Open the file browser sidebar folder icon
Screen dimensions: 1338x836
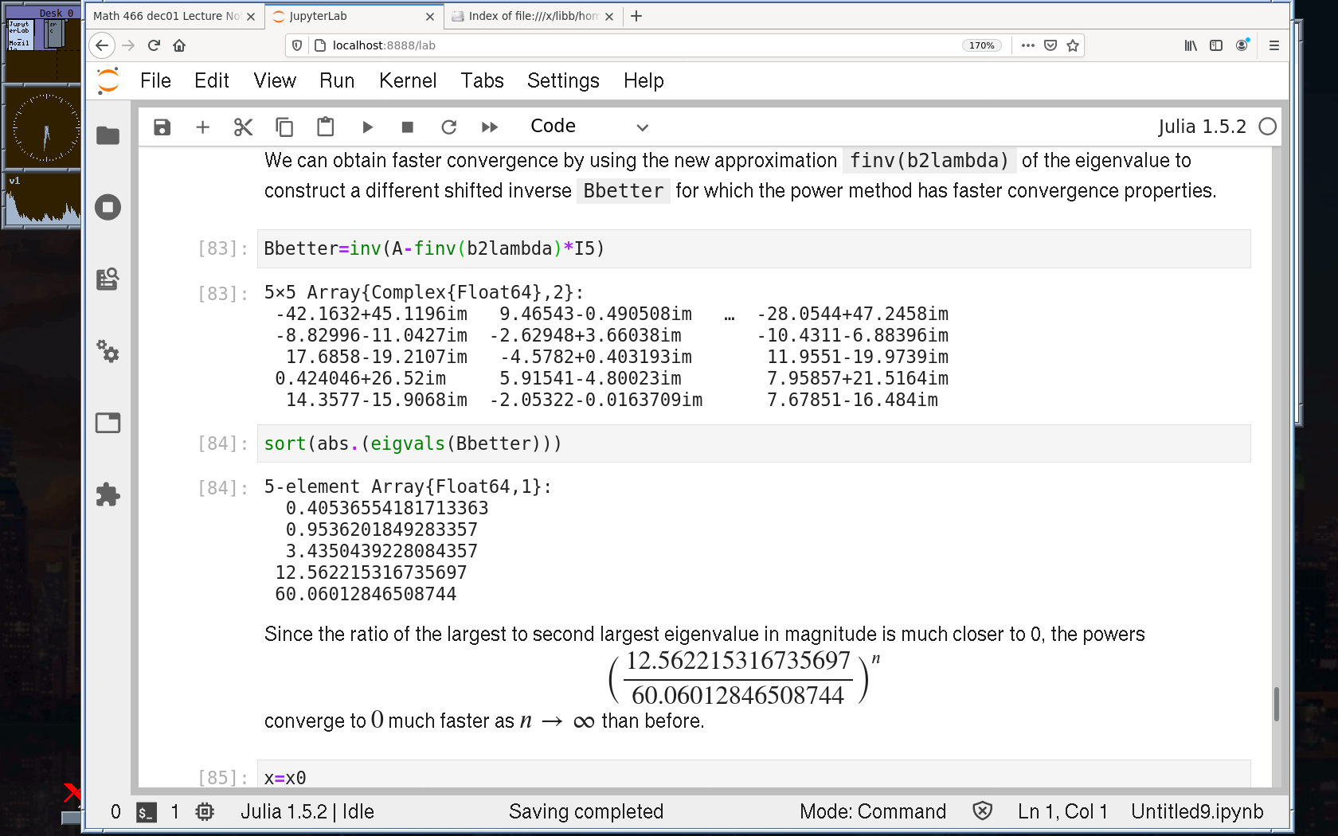tap(108, 136)
